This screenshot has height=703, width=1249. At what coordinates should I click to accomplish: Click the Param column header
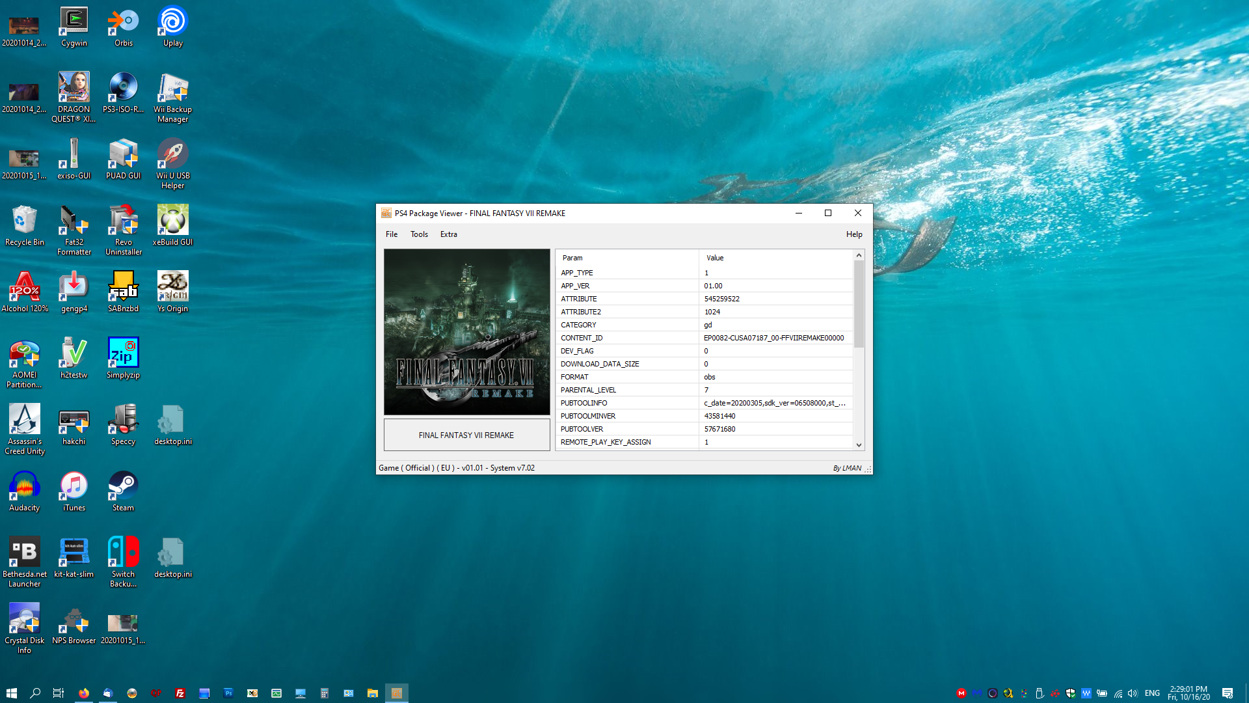[627, 258]
